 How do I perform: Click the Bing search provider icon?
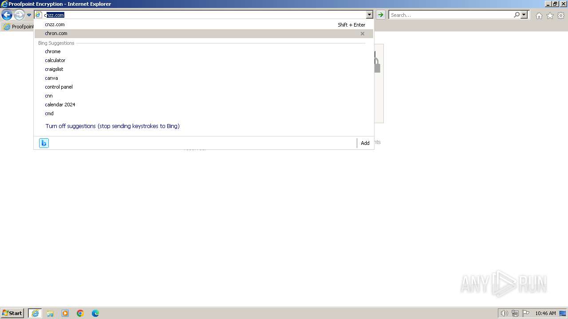pos(44,143)
